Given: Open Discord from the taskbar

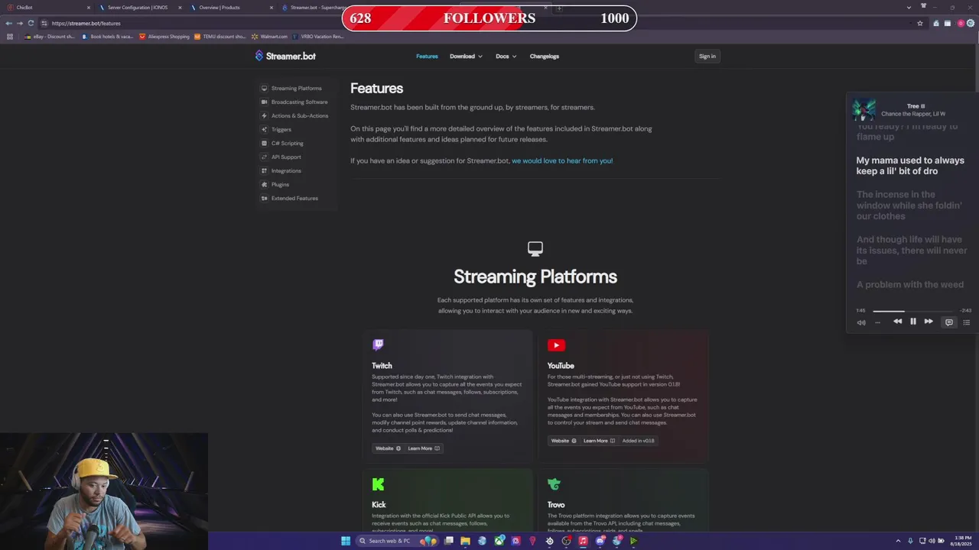Looking at the screenshot, I should 600,541.
